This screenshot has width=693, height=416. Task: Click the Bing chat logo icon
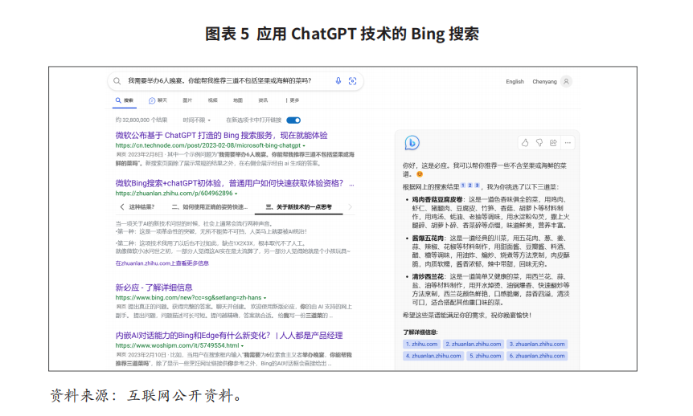coord(412,143)
